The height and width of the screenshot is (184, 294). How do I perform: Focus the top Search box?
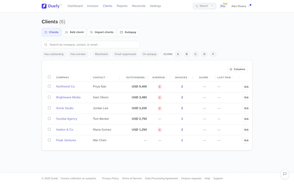click(204, 6)
